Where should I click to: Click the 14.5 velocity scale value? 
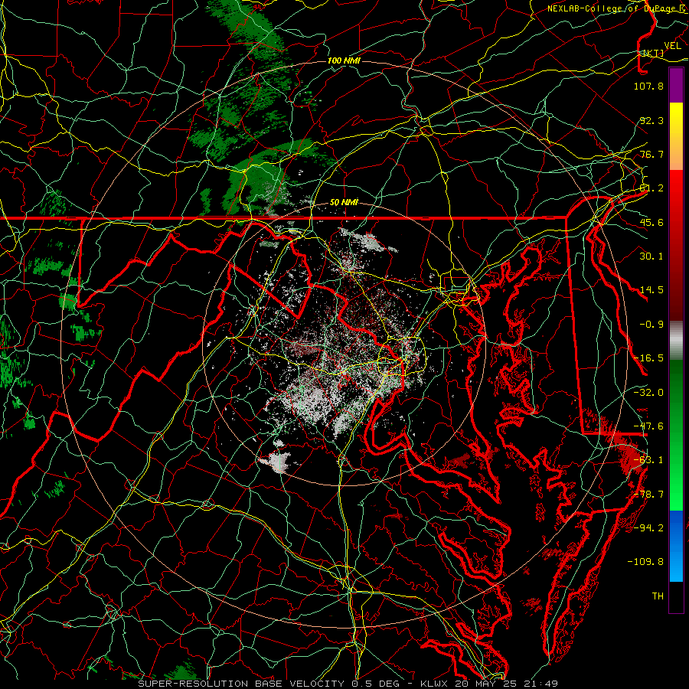651,290
